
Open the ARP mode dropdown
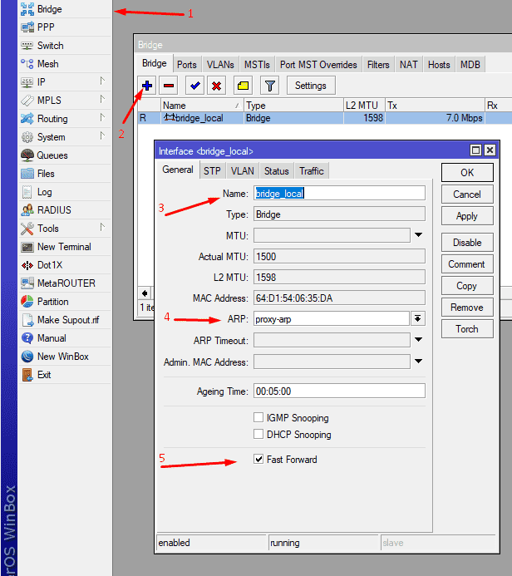click(418, 318)
